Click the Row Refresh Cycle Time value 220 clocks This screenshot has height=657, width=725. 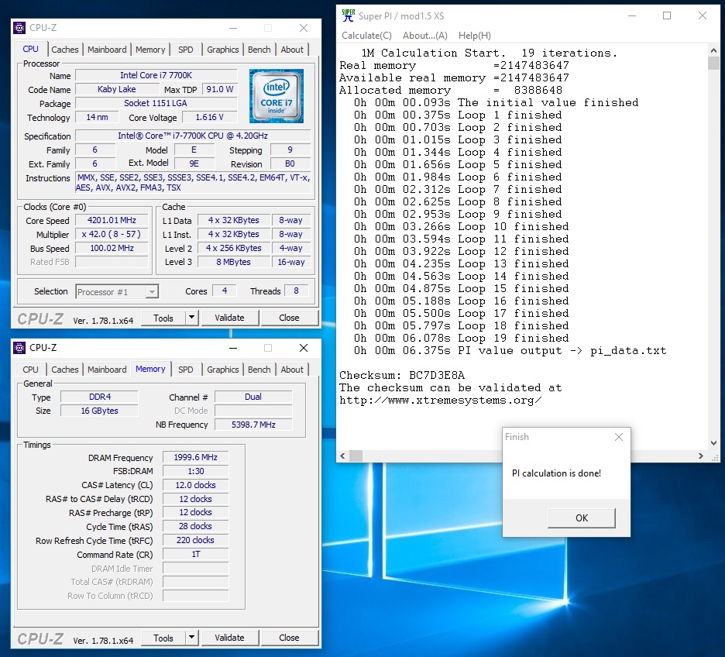pos(196,540)
